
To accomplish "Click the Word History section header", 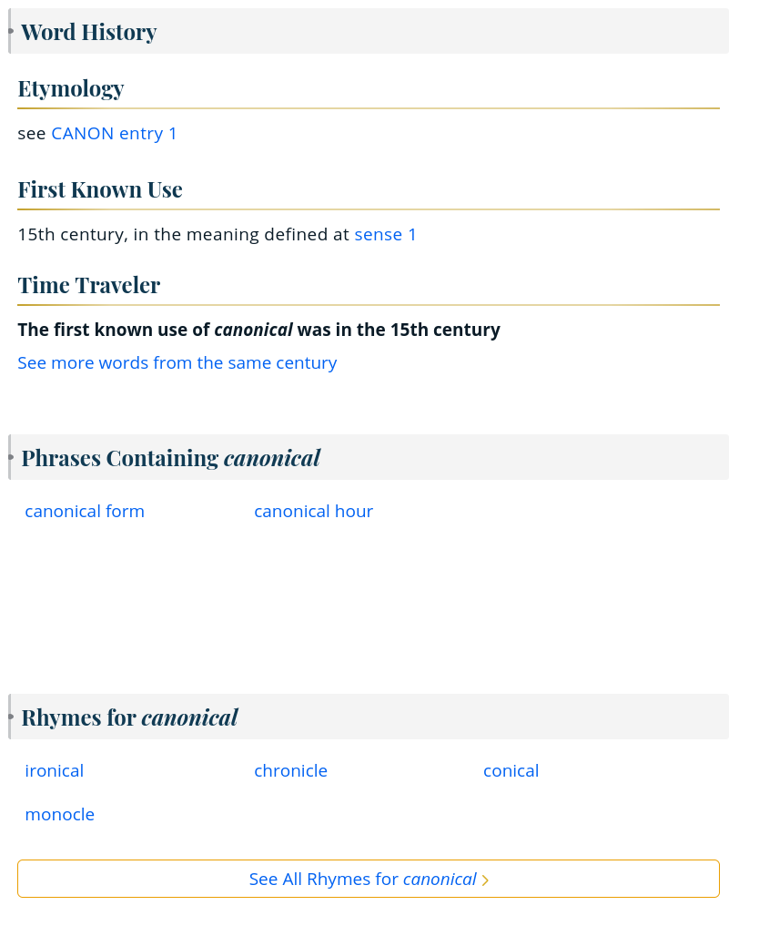I will [x=89, y=32].
